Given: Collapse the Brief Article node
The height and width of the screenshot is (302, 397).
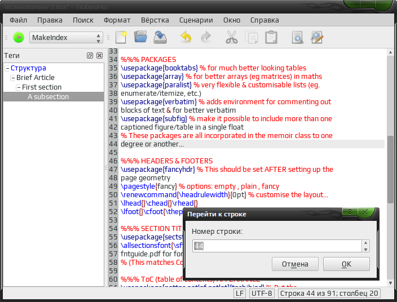Looking at the screenshot, I should pyautogui.click(x=13, y=78).
